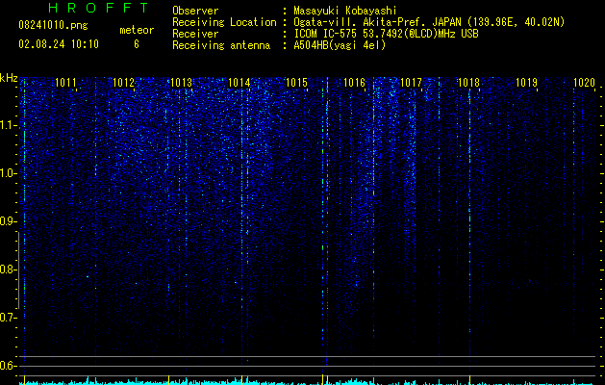This screenshot has height=385, width=605.
Task: Click the kHz axis unit label
Action: pos(9,78)
